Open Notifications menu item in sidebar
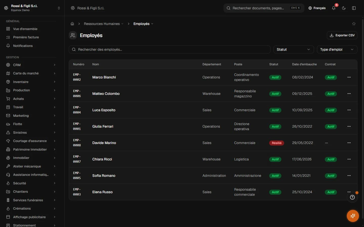Screen dimensions: 364x227 (31, 46)
